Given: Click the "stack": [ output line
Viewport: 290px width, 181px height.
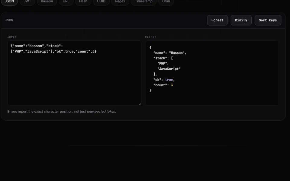Looking at the screenshot, I should click(163, 58).
